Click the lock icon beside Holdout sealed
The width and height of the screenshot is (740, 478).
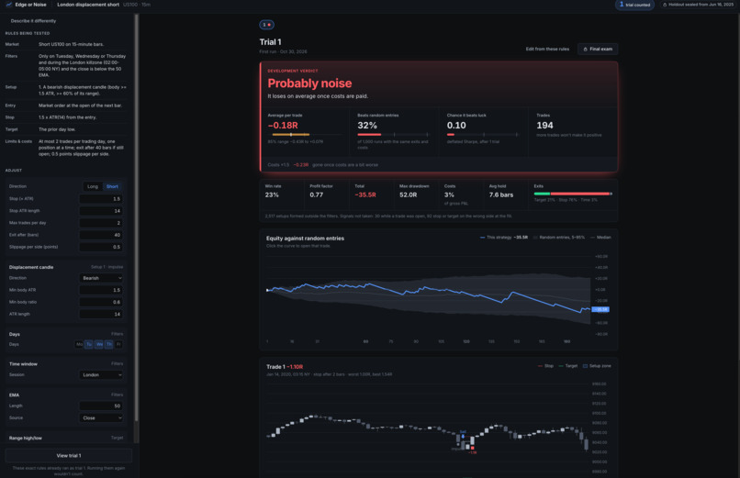665,5
